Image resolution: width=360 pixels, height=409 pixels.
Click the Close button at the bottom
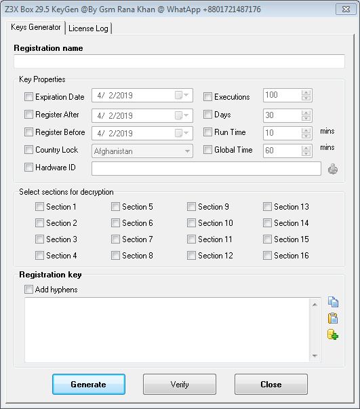pos(271,384)
